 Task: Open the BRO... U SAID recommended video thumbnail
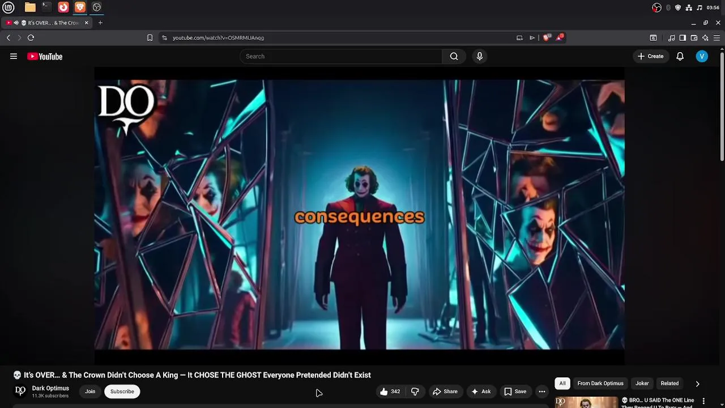click(x=586, y=402)
